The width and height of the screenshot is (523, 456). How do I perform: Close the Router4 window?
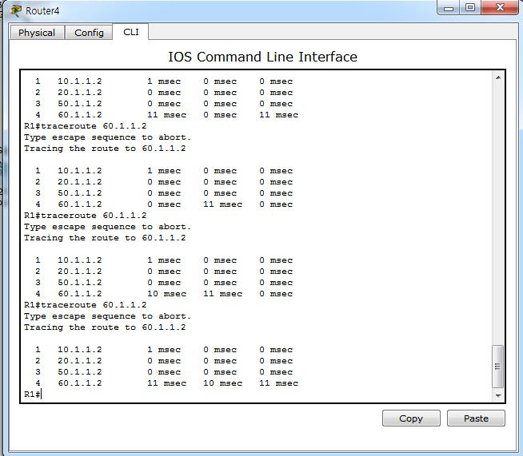click(x=500, y=8)
